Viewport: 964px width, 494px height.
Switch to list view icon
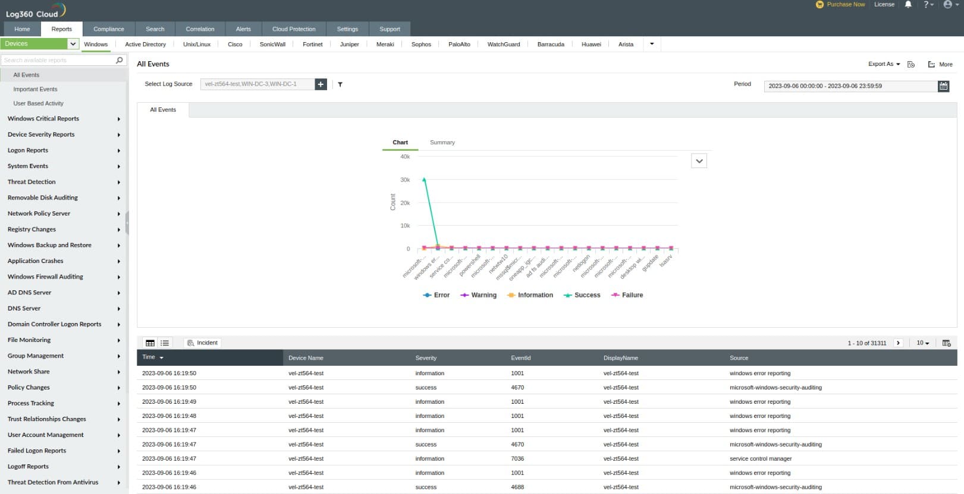[x=165, y=343]
